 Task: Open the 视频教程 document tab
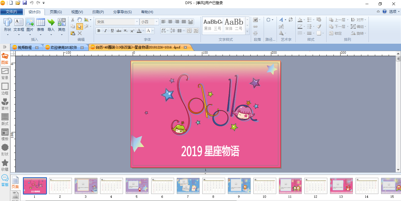tap(25, 47)
